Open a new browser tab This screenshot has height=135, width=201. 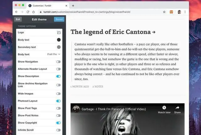pos(73,6)
